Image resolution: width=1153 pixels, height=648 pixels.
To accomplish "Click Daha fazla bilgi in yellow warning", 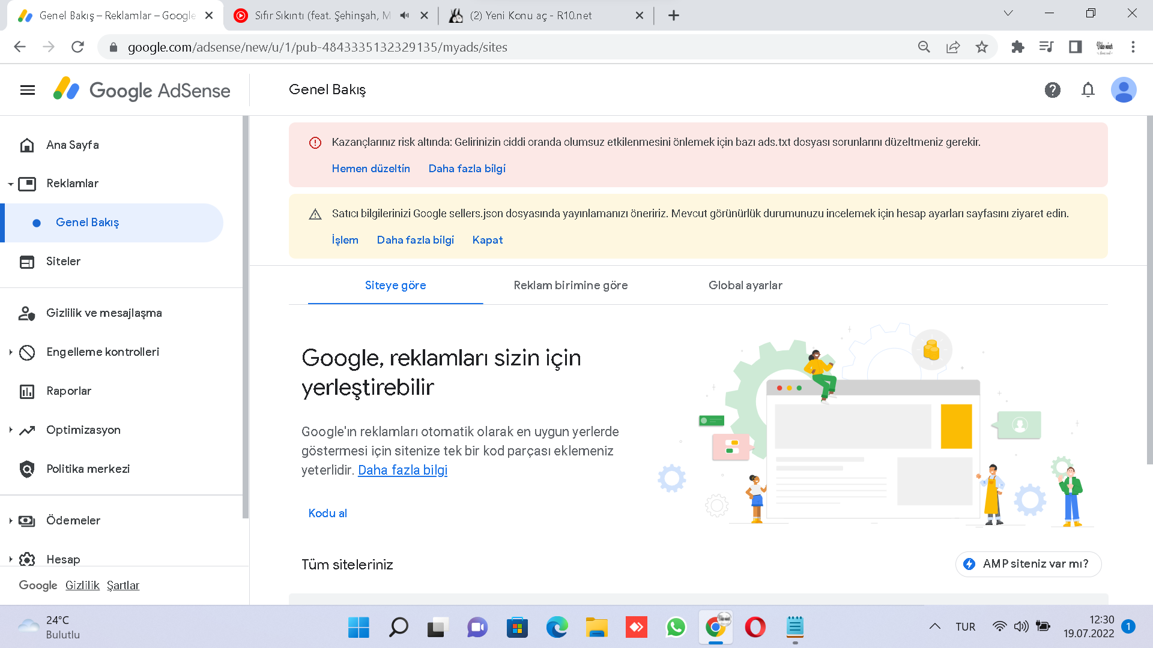I will [415, 240].
